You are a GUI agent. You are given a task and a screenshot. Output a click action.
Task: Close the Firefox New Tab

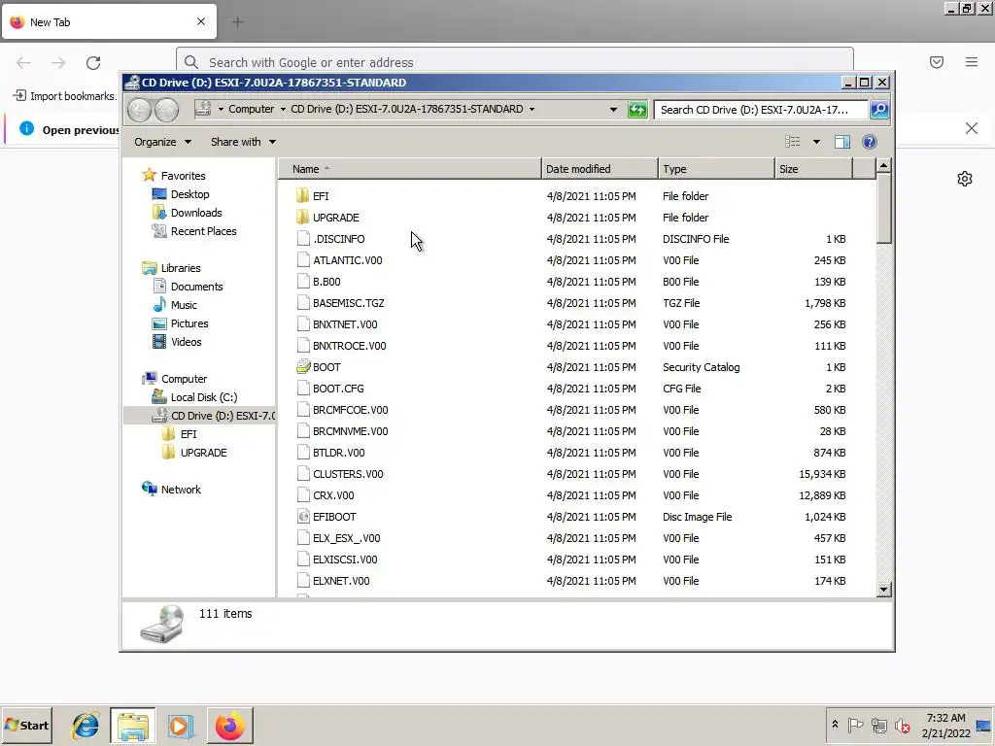(201, 21)
